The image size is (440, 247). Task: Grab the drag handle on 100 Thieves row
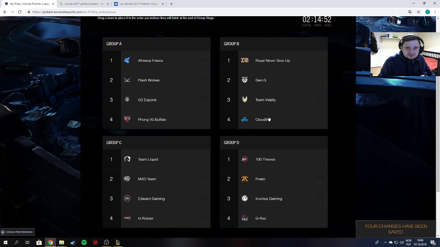320,159
